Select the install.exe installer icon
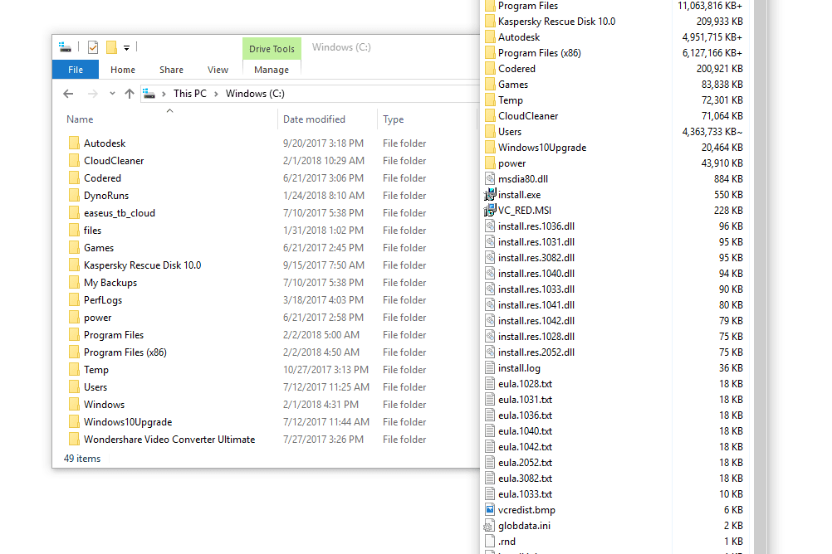832x554 pixels. click(490, 195)
